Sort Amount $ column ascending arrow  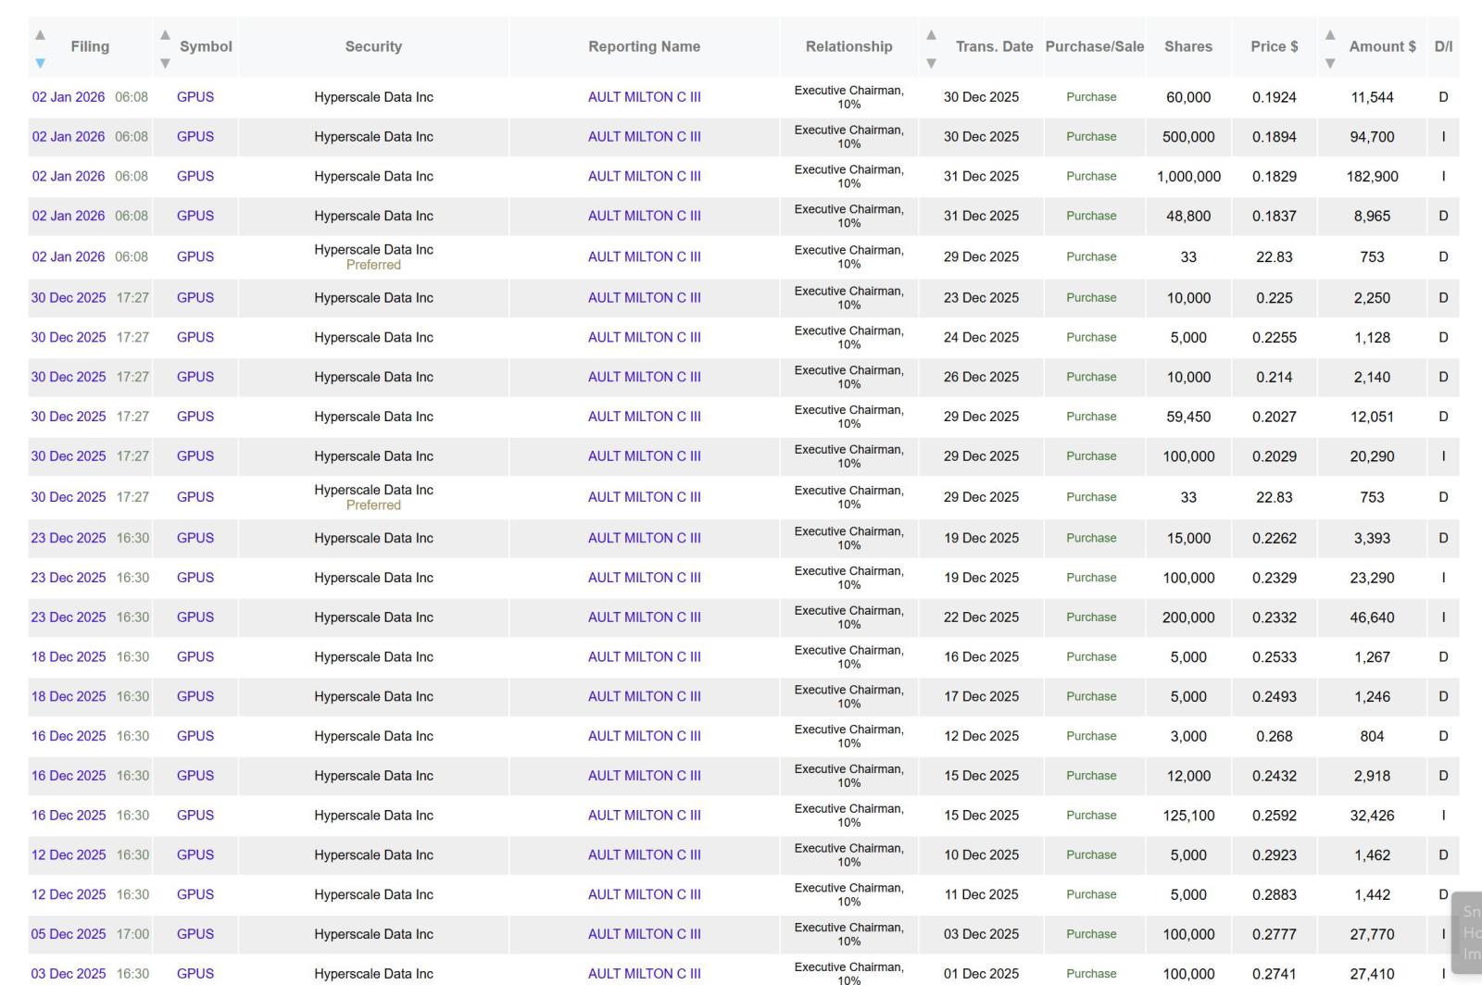[1330, 35]
